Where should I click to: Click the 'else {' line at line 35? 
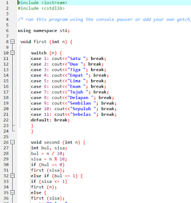point(39,193)
